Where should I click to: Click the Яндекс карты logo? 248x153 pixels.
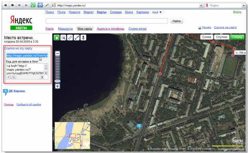coord(21,23)
